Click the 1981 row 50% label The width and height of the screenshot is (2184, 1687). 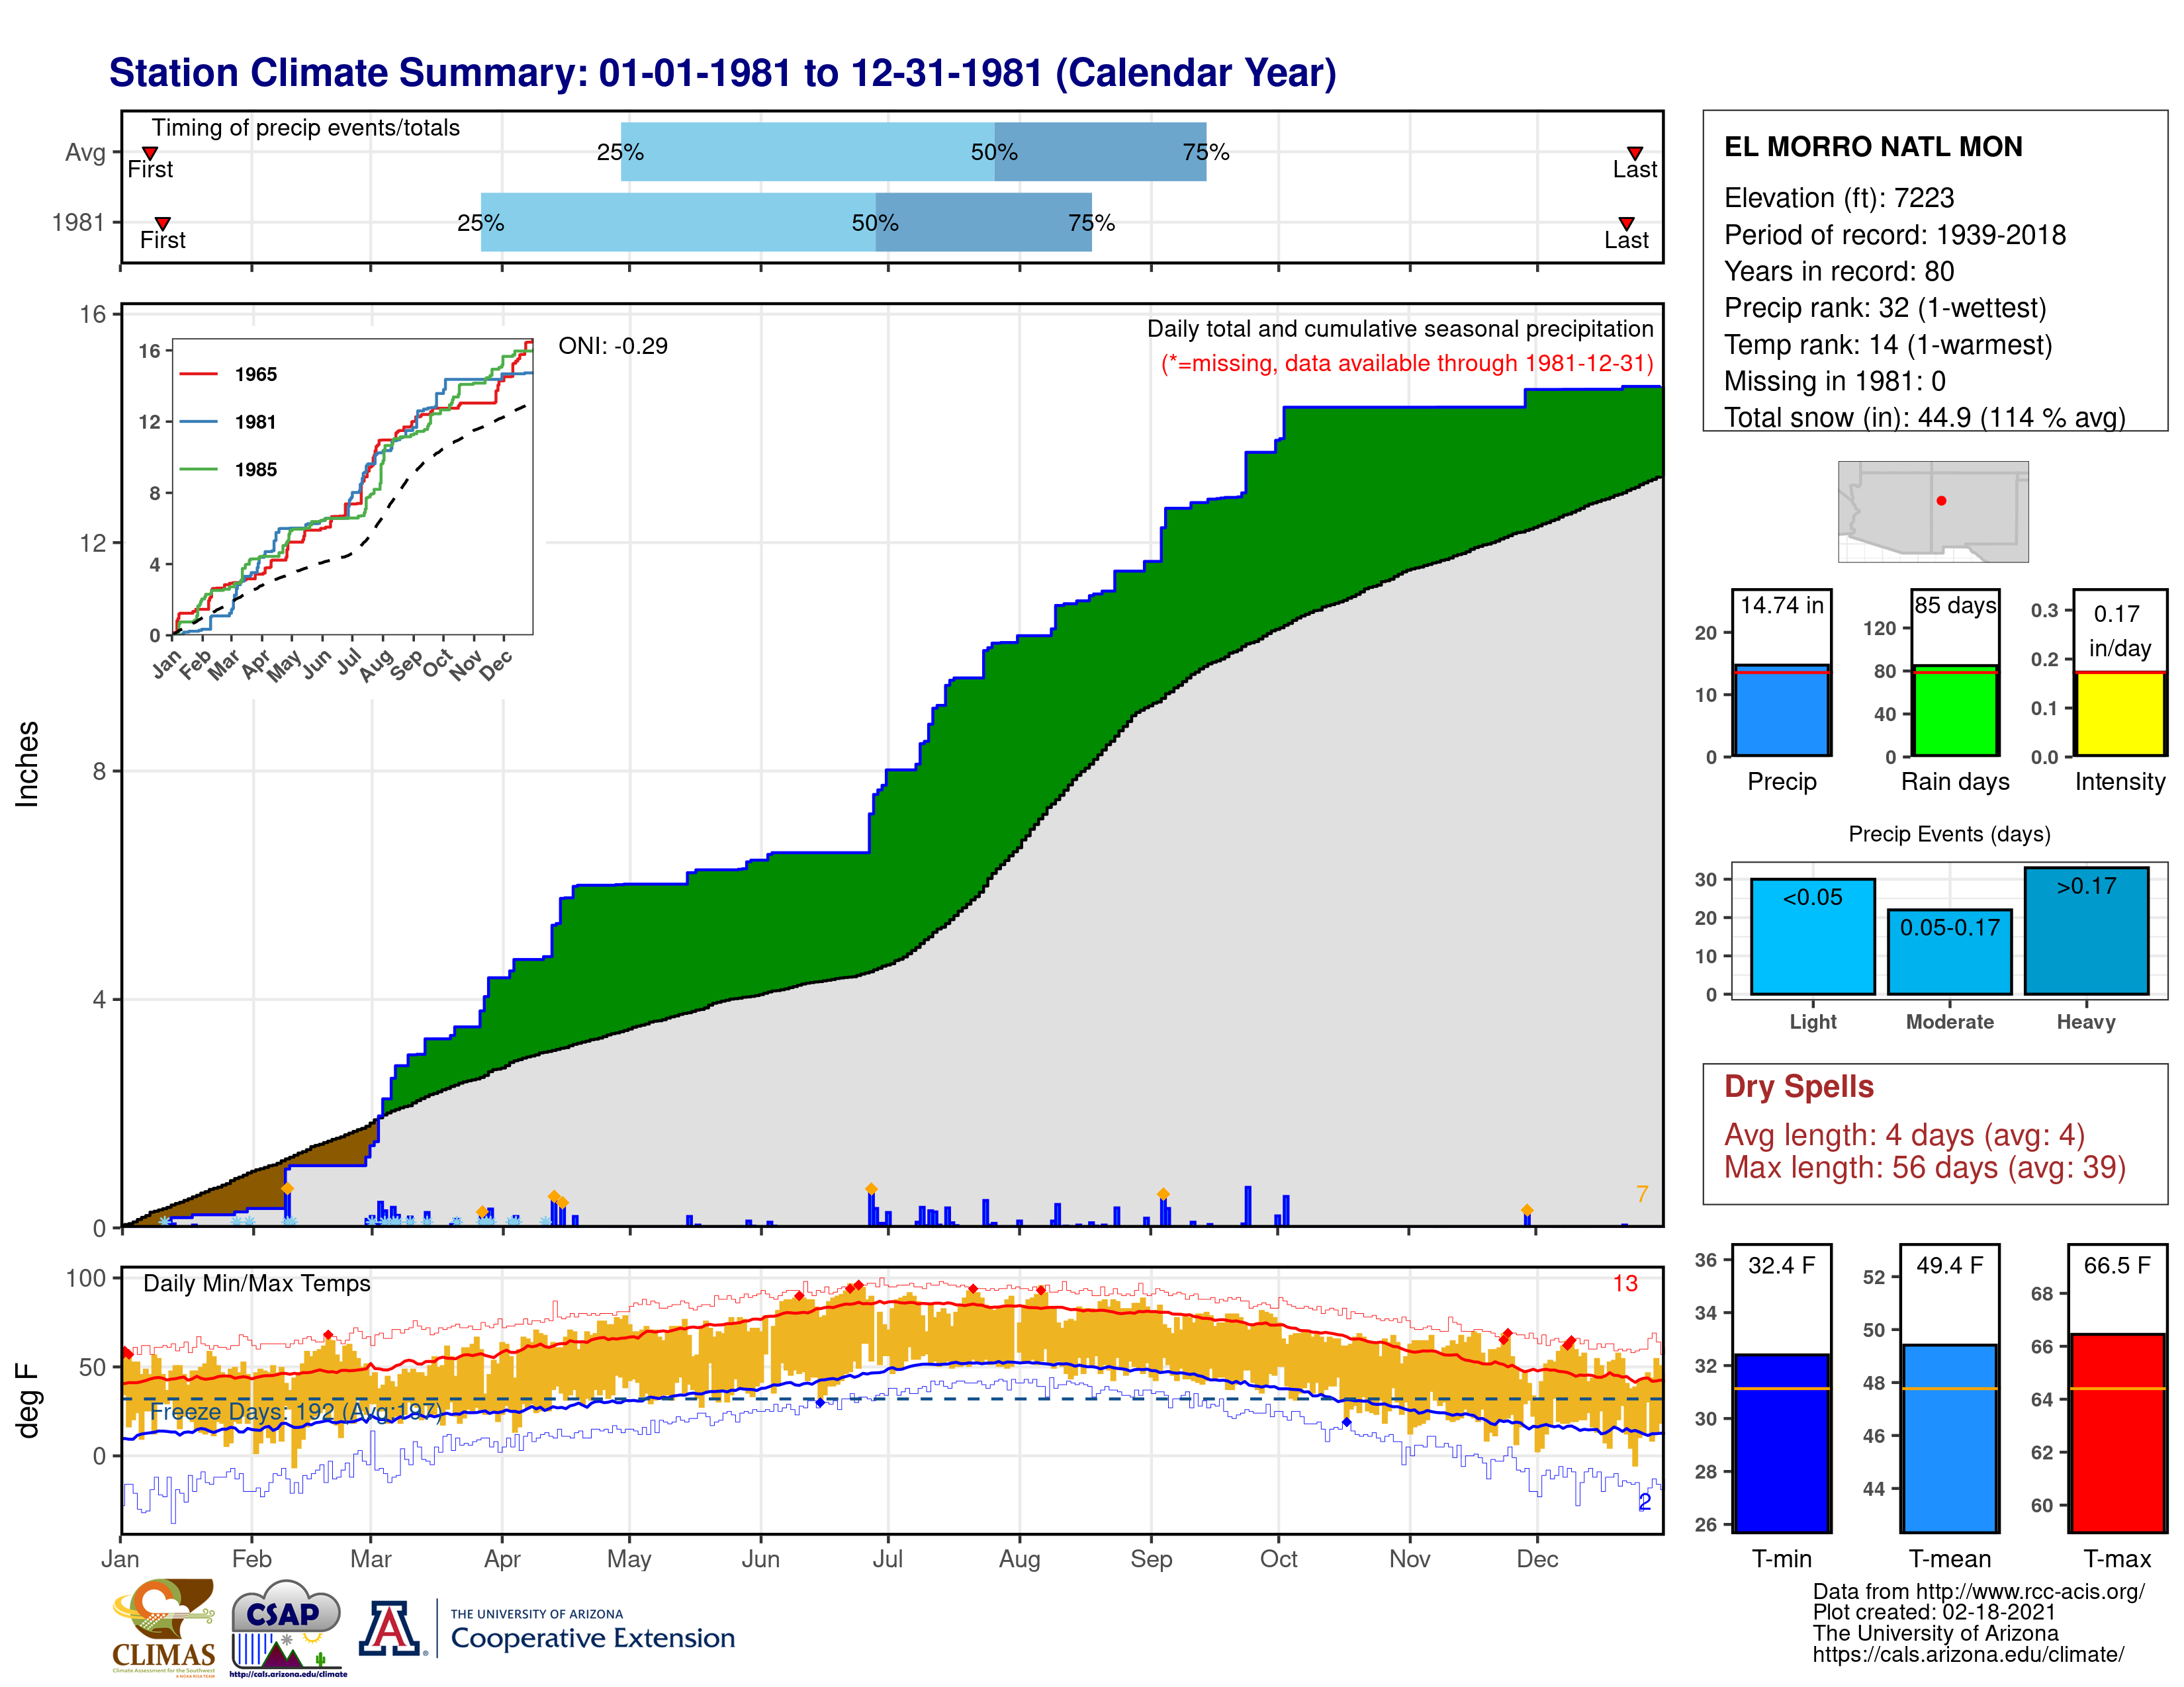[x=875, y=223]
